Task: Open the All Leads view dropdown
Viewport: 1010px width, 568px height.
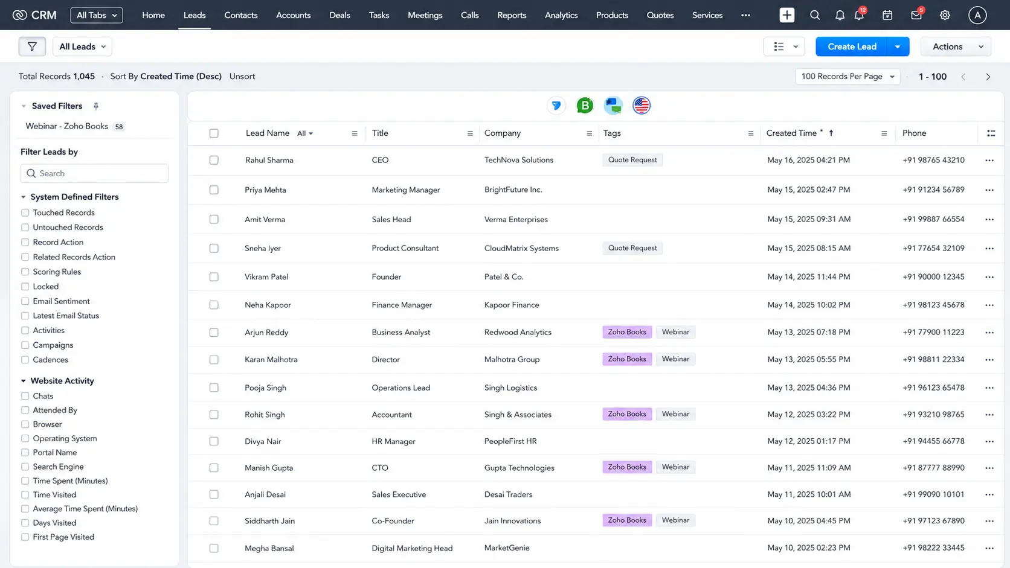Action: click(82, 46)
